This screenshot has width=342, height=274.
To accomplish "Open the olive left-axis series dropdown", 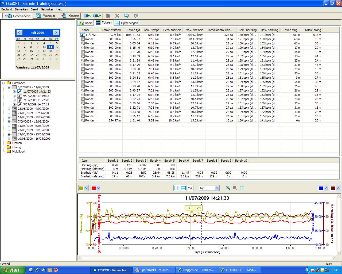I will (86, 188).
